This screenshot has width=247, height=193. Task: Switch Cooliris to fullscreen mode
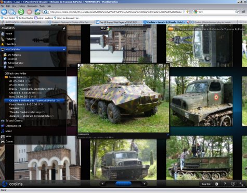(x=241, y=184)
